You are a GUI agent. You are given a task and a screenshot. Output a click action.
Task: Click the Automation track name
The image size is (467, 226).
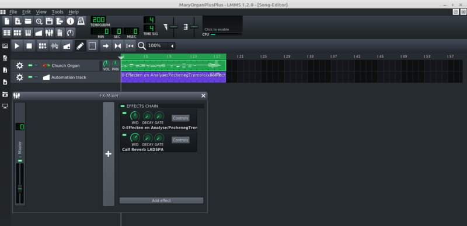tap(68, 77)
